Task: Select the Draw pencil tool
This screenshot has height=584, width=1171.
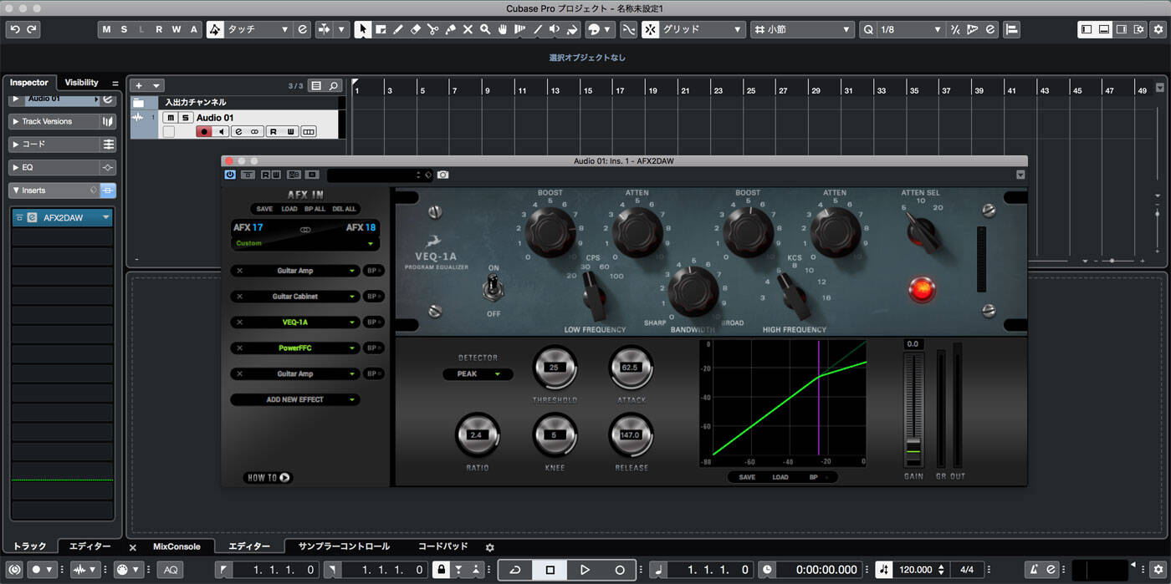Action: 398,29
